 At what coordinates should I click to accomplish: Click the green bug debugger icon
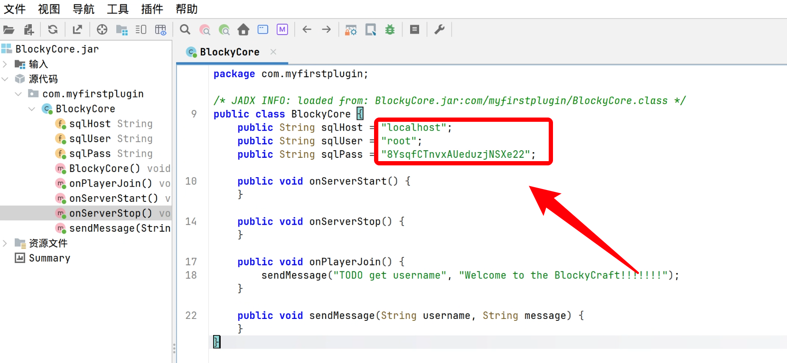(x=390, y=30)
